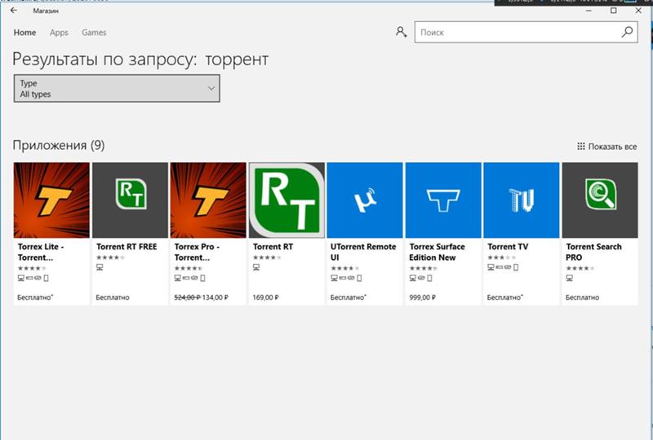Click the 169,00 ₽ price

[265, 297]
